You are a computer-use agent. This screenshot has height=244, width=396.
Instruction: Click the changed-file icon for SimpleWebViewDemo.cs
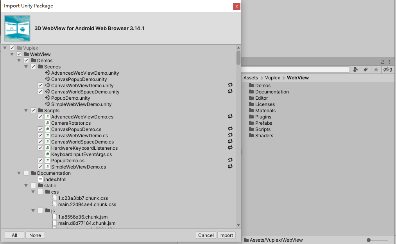click(x=230, y=167)
